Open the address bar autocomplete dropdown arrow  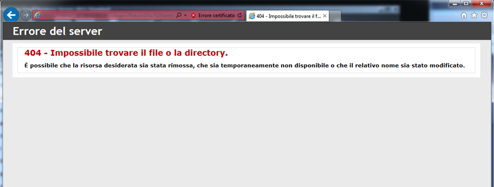pos(185,15)
